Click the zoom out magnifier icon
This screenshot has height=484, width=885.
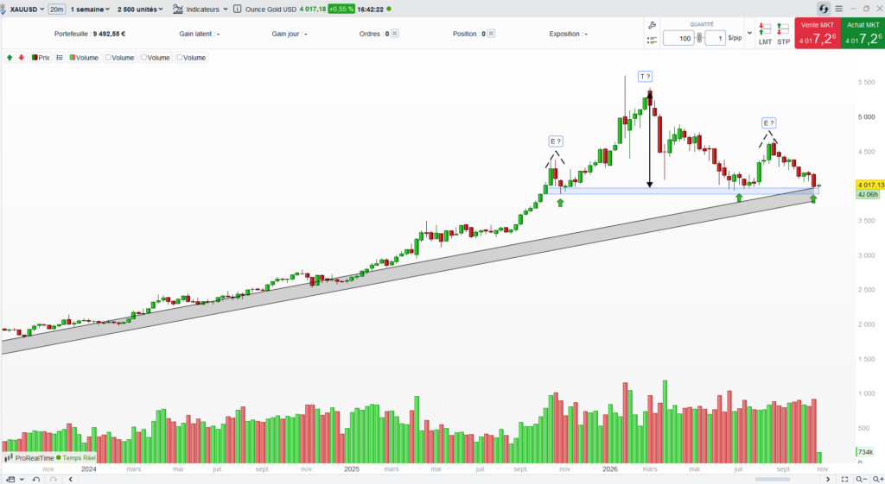(x=861, y=479)
